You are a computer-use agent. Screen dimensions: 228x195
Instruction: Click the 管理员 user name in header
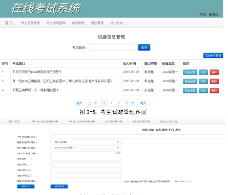point(214,14)
